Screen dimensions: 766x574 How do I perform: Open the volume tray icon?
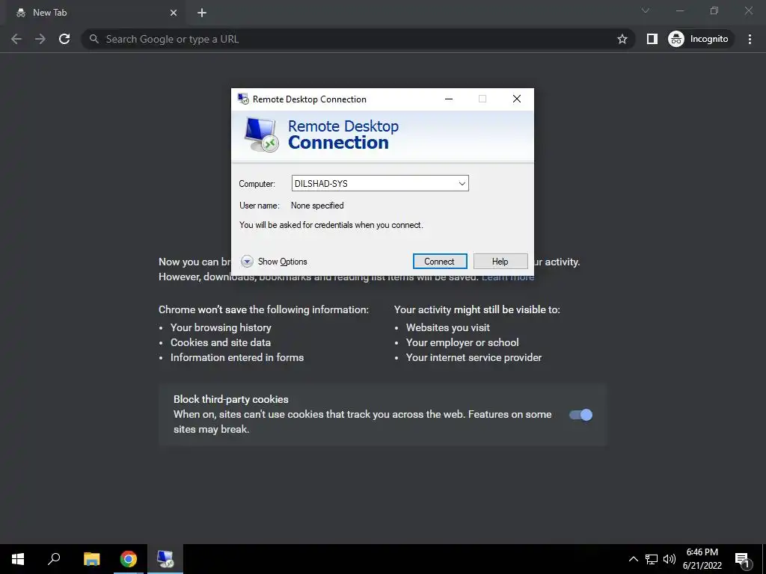[x=670, y=559]
